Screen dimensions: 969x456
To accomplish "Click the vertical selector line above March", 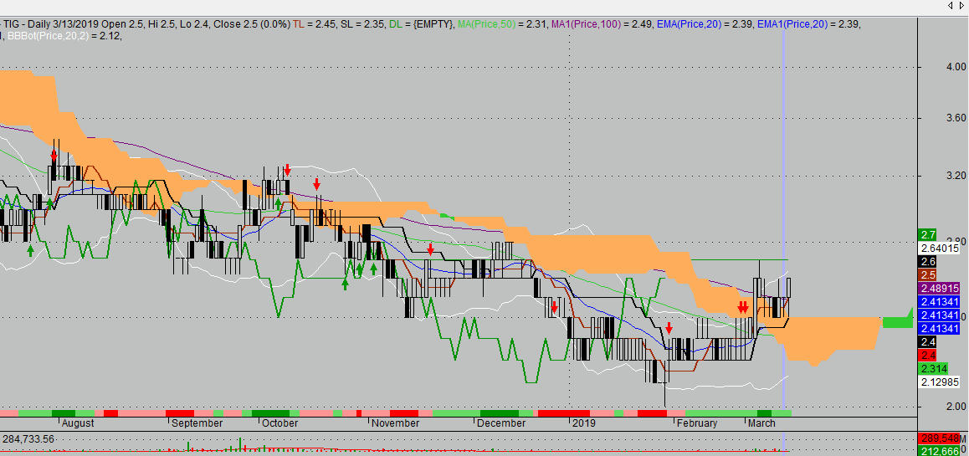I will click(x=783, y=167).
